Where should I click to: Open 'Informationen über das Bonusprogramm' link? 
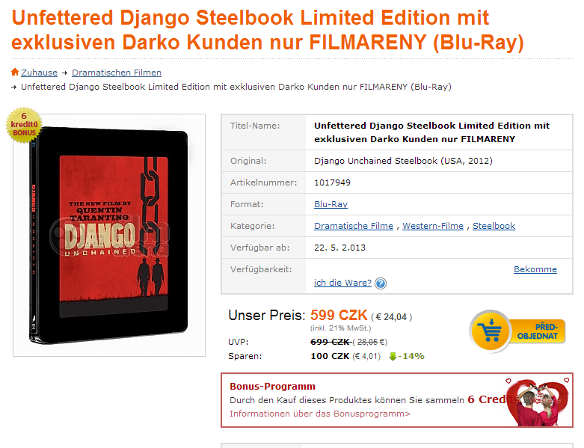tap(320, 414)
